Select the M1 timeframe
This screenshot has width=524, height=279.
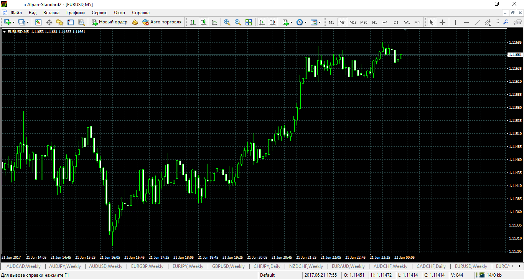pos(331,22)
